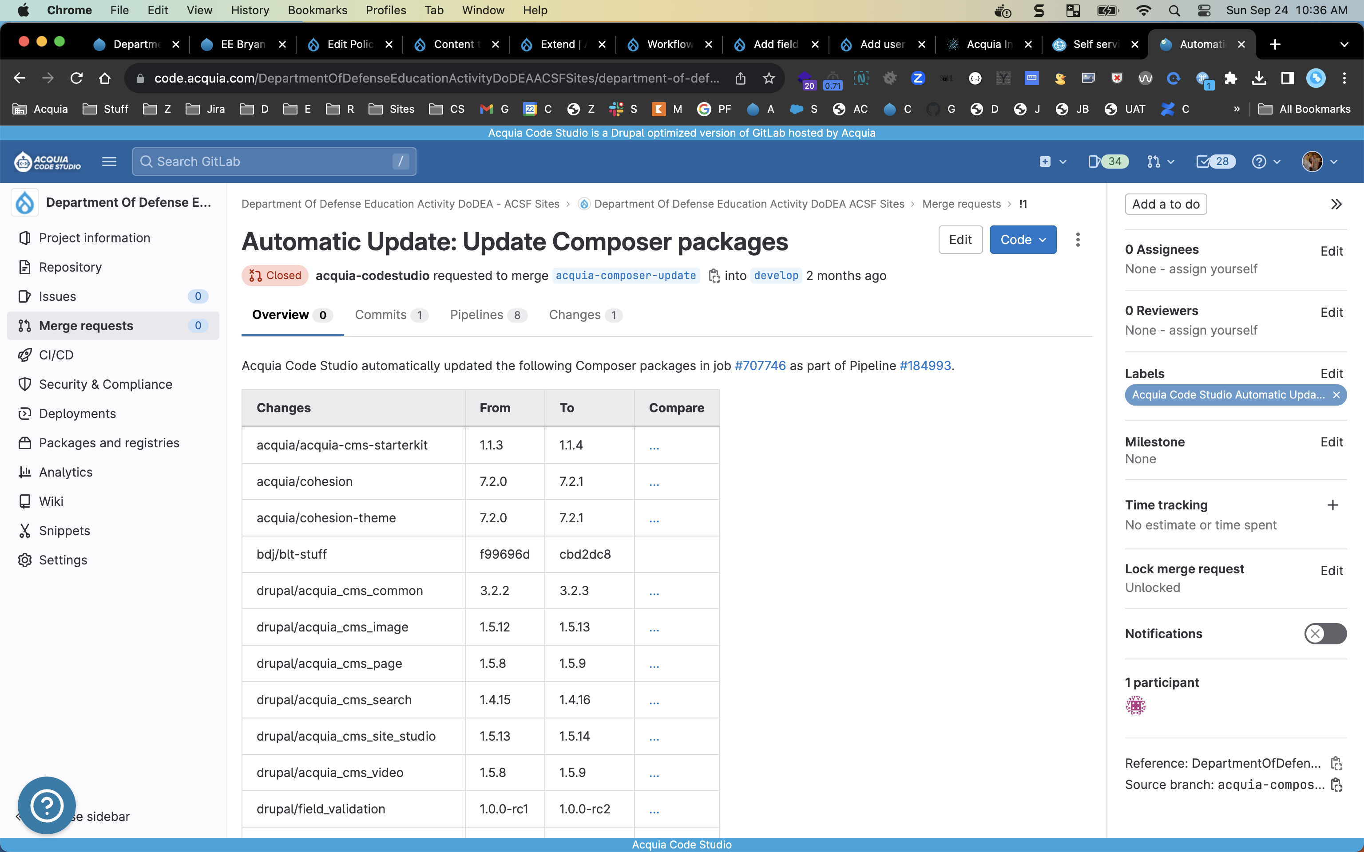Open the Bookmarks menu in menu bar
The image size is (1364, 852).
317,10
